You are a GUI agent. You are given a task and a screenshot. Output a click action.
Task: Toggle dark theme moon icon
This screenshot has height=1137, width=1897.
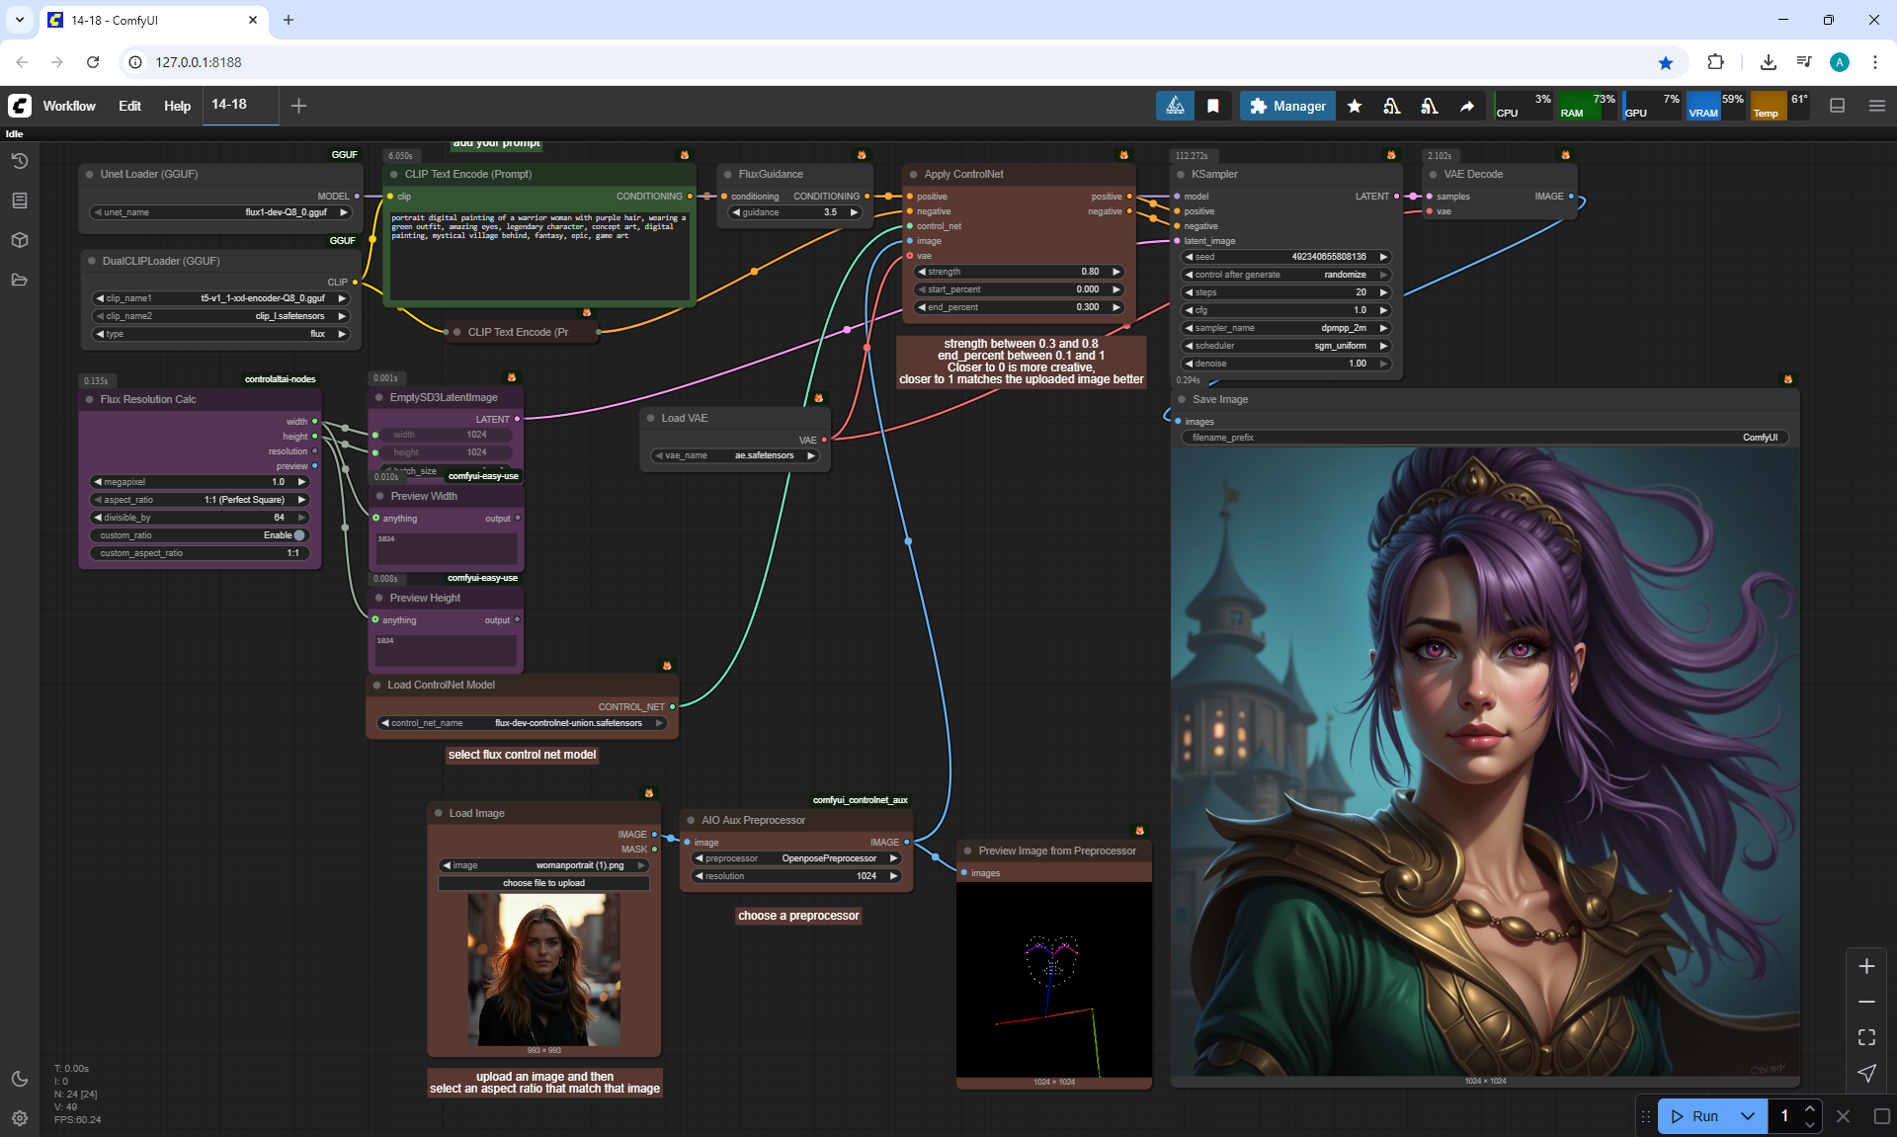click(20, 1079)
